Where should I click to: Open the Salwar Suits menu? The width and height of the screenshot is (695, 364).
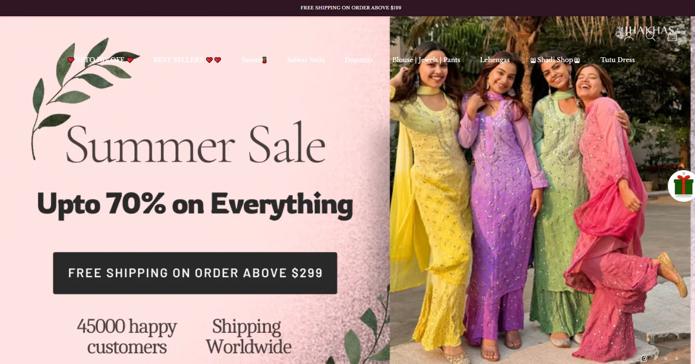pos(306,60)
